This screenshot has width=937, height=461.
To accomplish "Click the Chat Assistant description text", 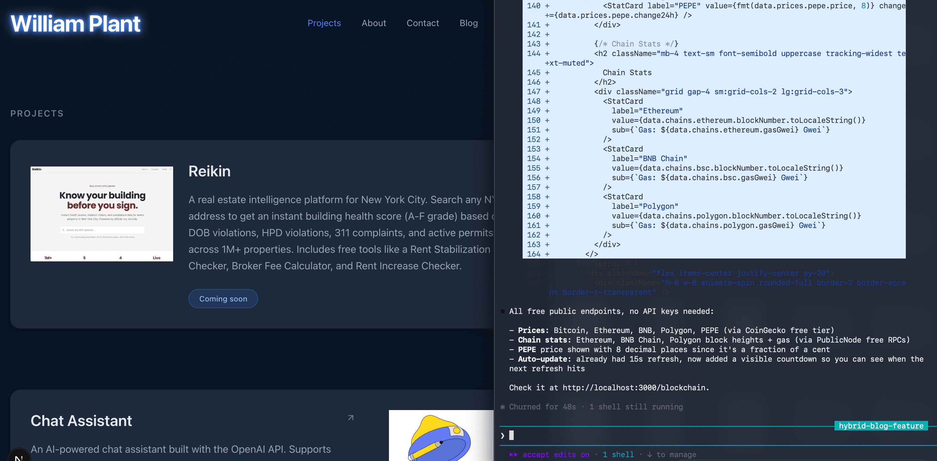I will click(181, 449).
